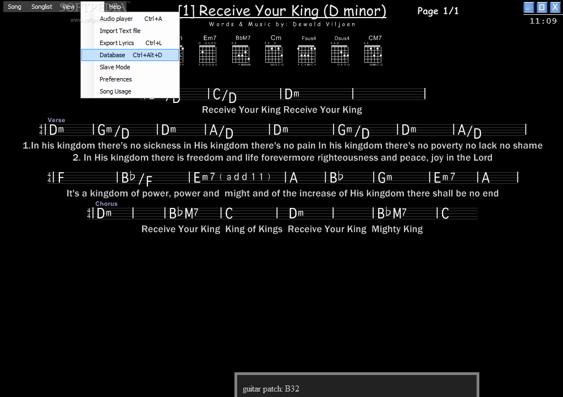Select Audio player menu entry
The image size is (563, 397).
click(130, 19)
